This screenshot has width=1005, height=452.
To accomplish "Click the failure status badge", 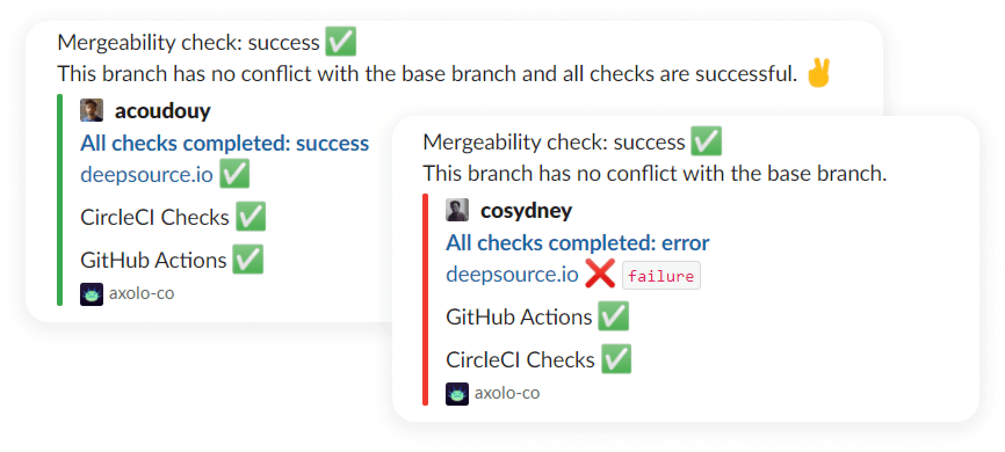I will pyautogui.click(x=661, y=276).
